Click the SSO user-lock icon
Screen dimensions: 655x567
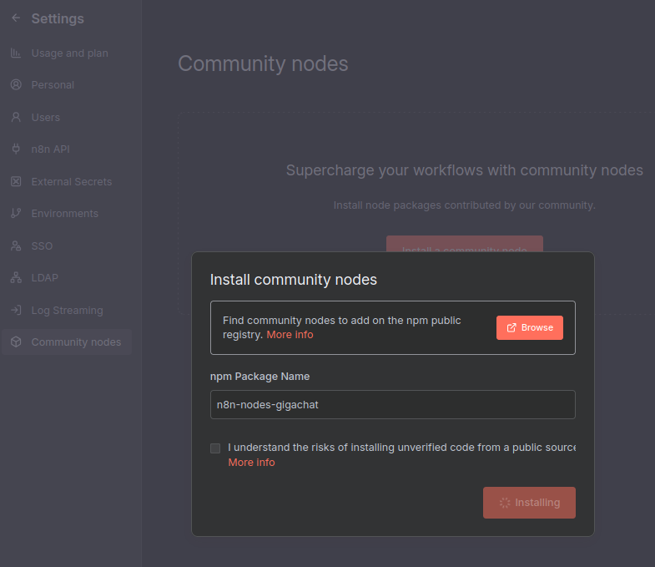pyautogui.click(x=16, y=246)
